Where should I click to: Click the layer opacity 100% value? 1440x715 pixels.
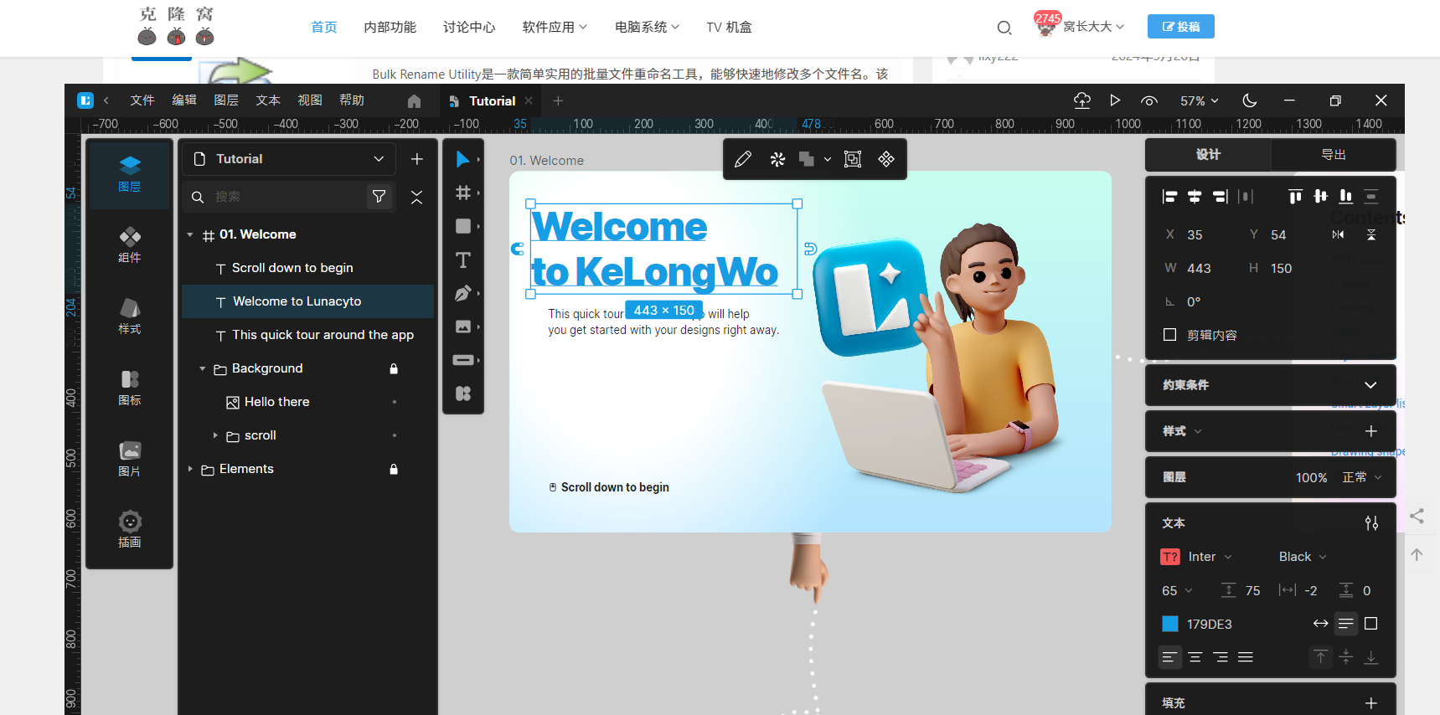[1311, 477]
